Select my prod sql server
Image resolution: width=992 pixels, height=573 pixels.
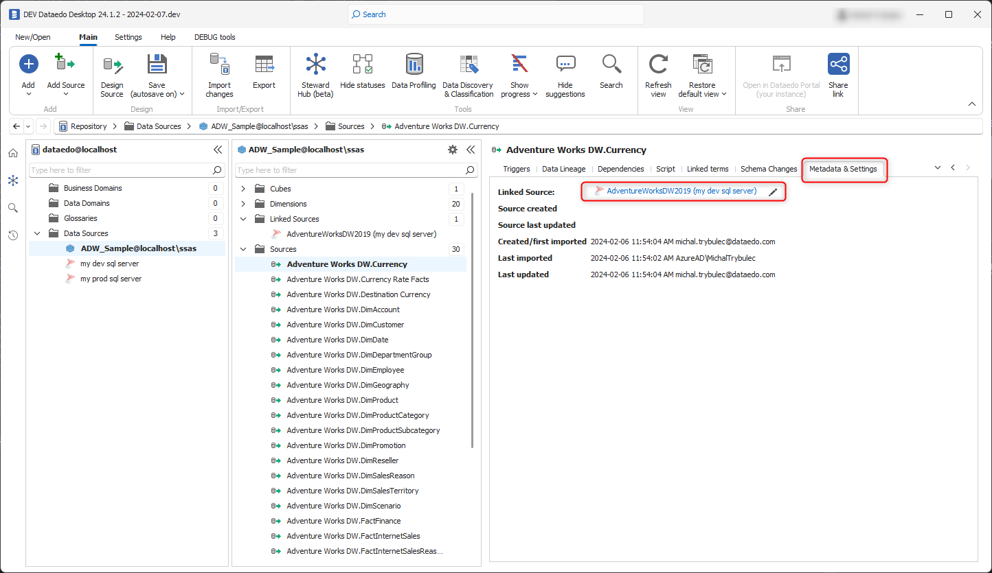(x=111, y=279)
